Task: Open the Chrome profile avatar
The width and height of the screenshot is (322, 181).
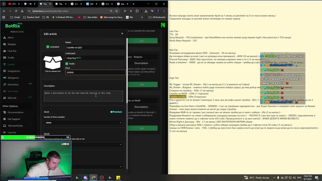Action: pos(158,11)
